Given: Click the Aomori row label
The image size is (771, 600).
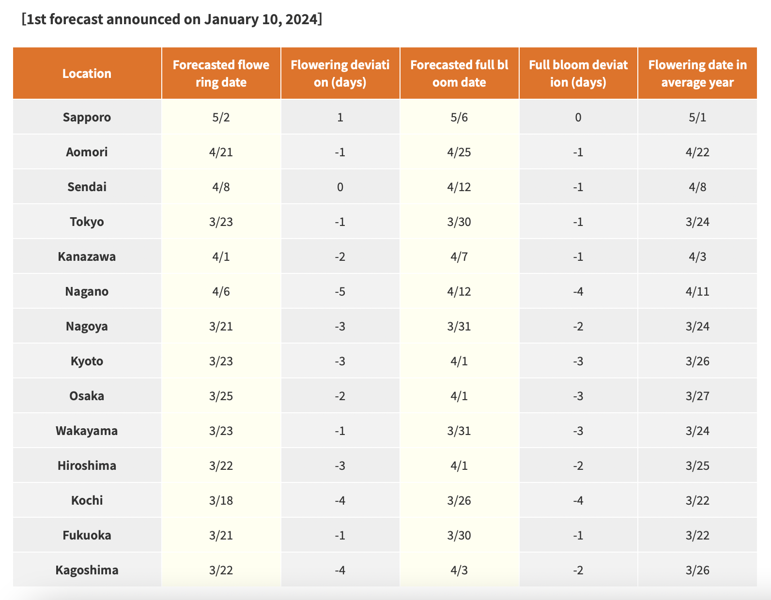Looking at the screenshot, I should pyautogui.click(x=87, y=152).
